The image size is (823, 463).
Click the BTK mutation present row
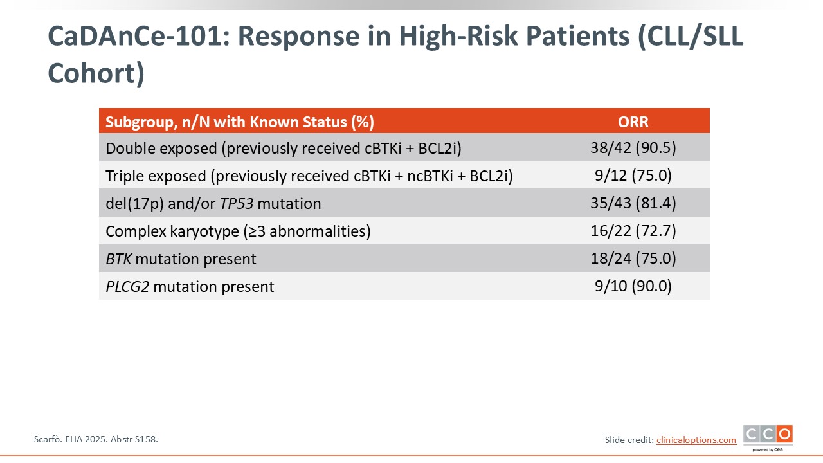coord(181,259)
